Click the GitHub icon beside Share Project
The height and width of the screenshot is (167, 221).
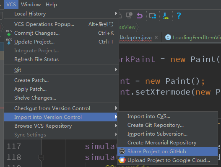coord(122,152)
